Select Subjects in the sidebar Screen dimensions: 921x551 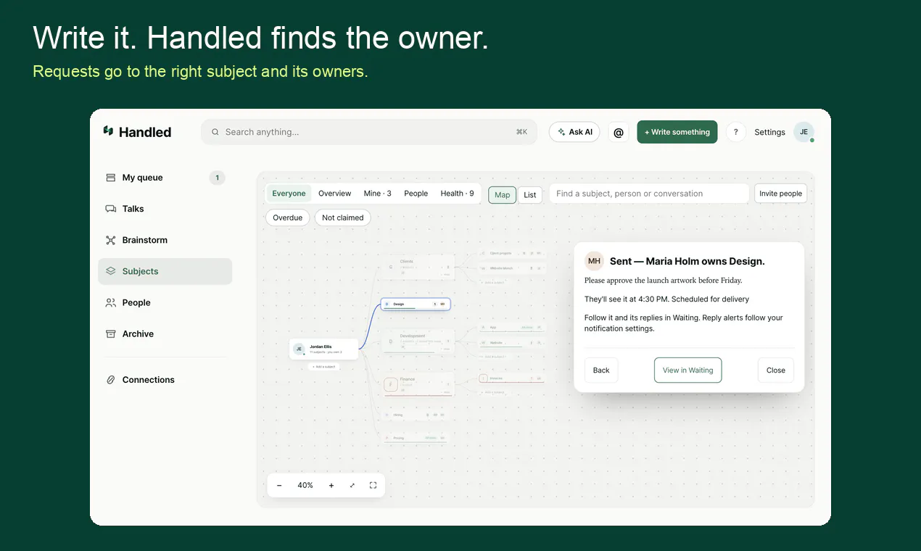coord(165,271)
